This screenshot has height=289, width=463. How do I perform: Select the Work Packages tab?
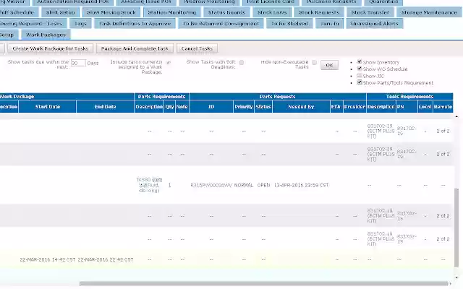click(46, 35)
